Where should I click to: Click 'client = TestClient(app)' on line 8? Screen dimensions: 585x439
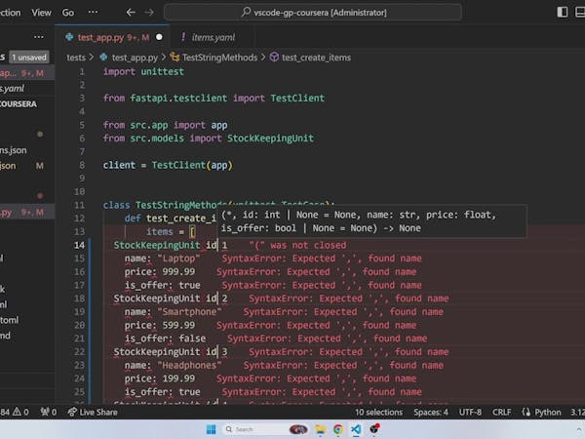(168, 165)
